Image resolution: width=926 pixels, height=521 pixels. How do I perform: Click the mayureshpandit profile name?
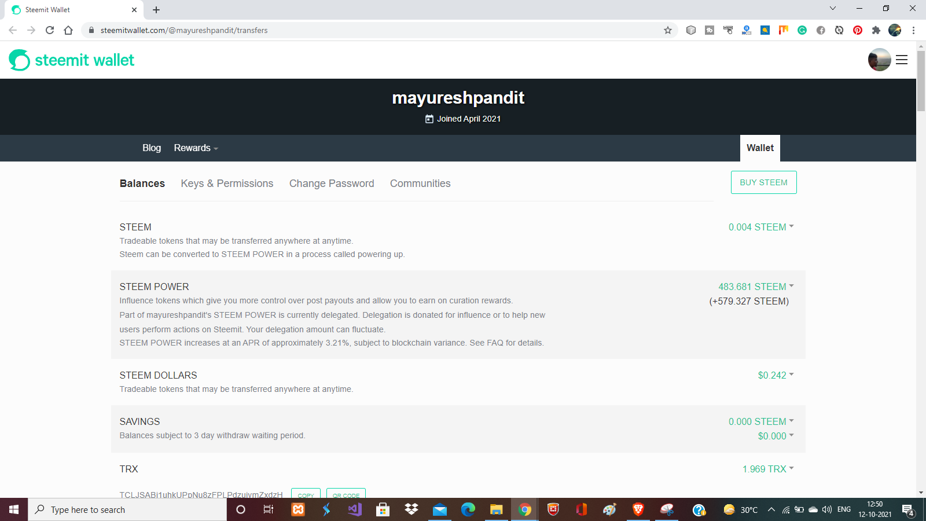458,98
